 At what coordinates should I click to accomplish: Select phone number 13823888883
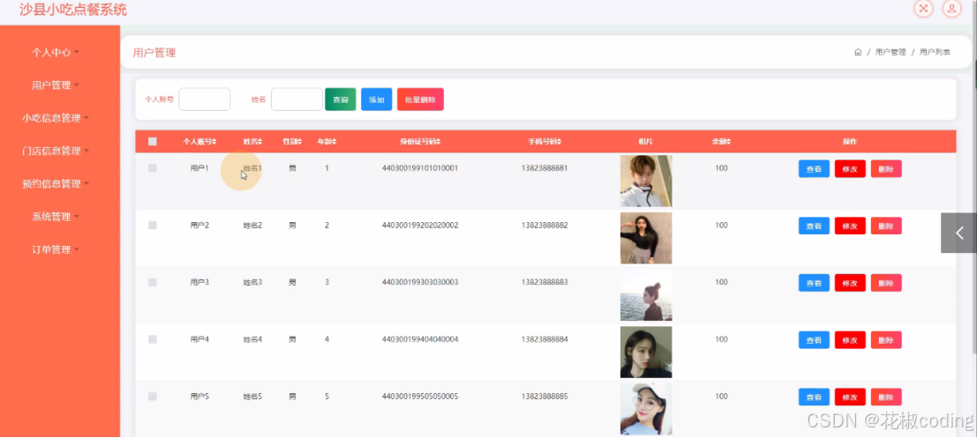tap(545, 283)
